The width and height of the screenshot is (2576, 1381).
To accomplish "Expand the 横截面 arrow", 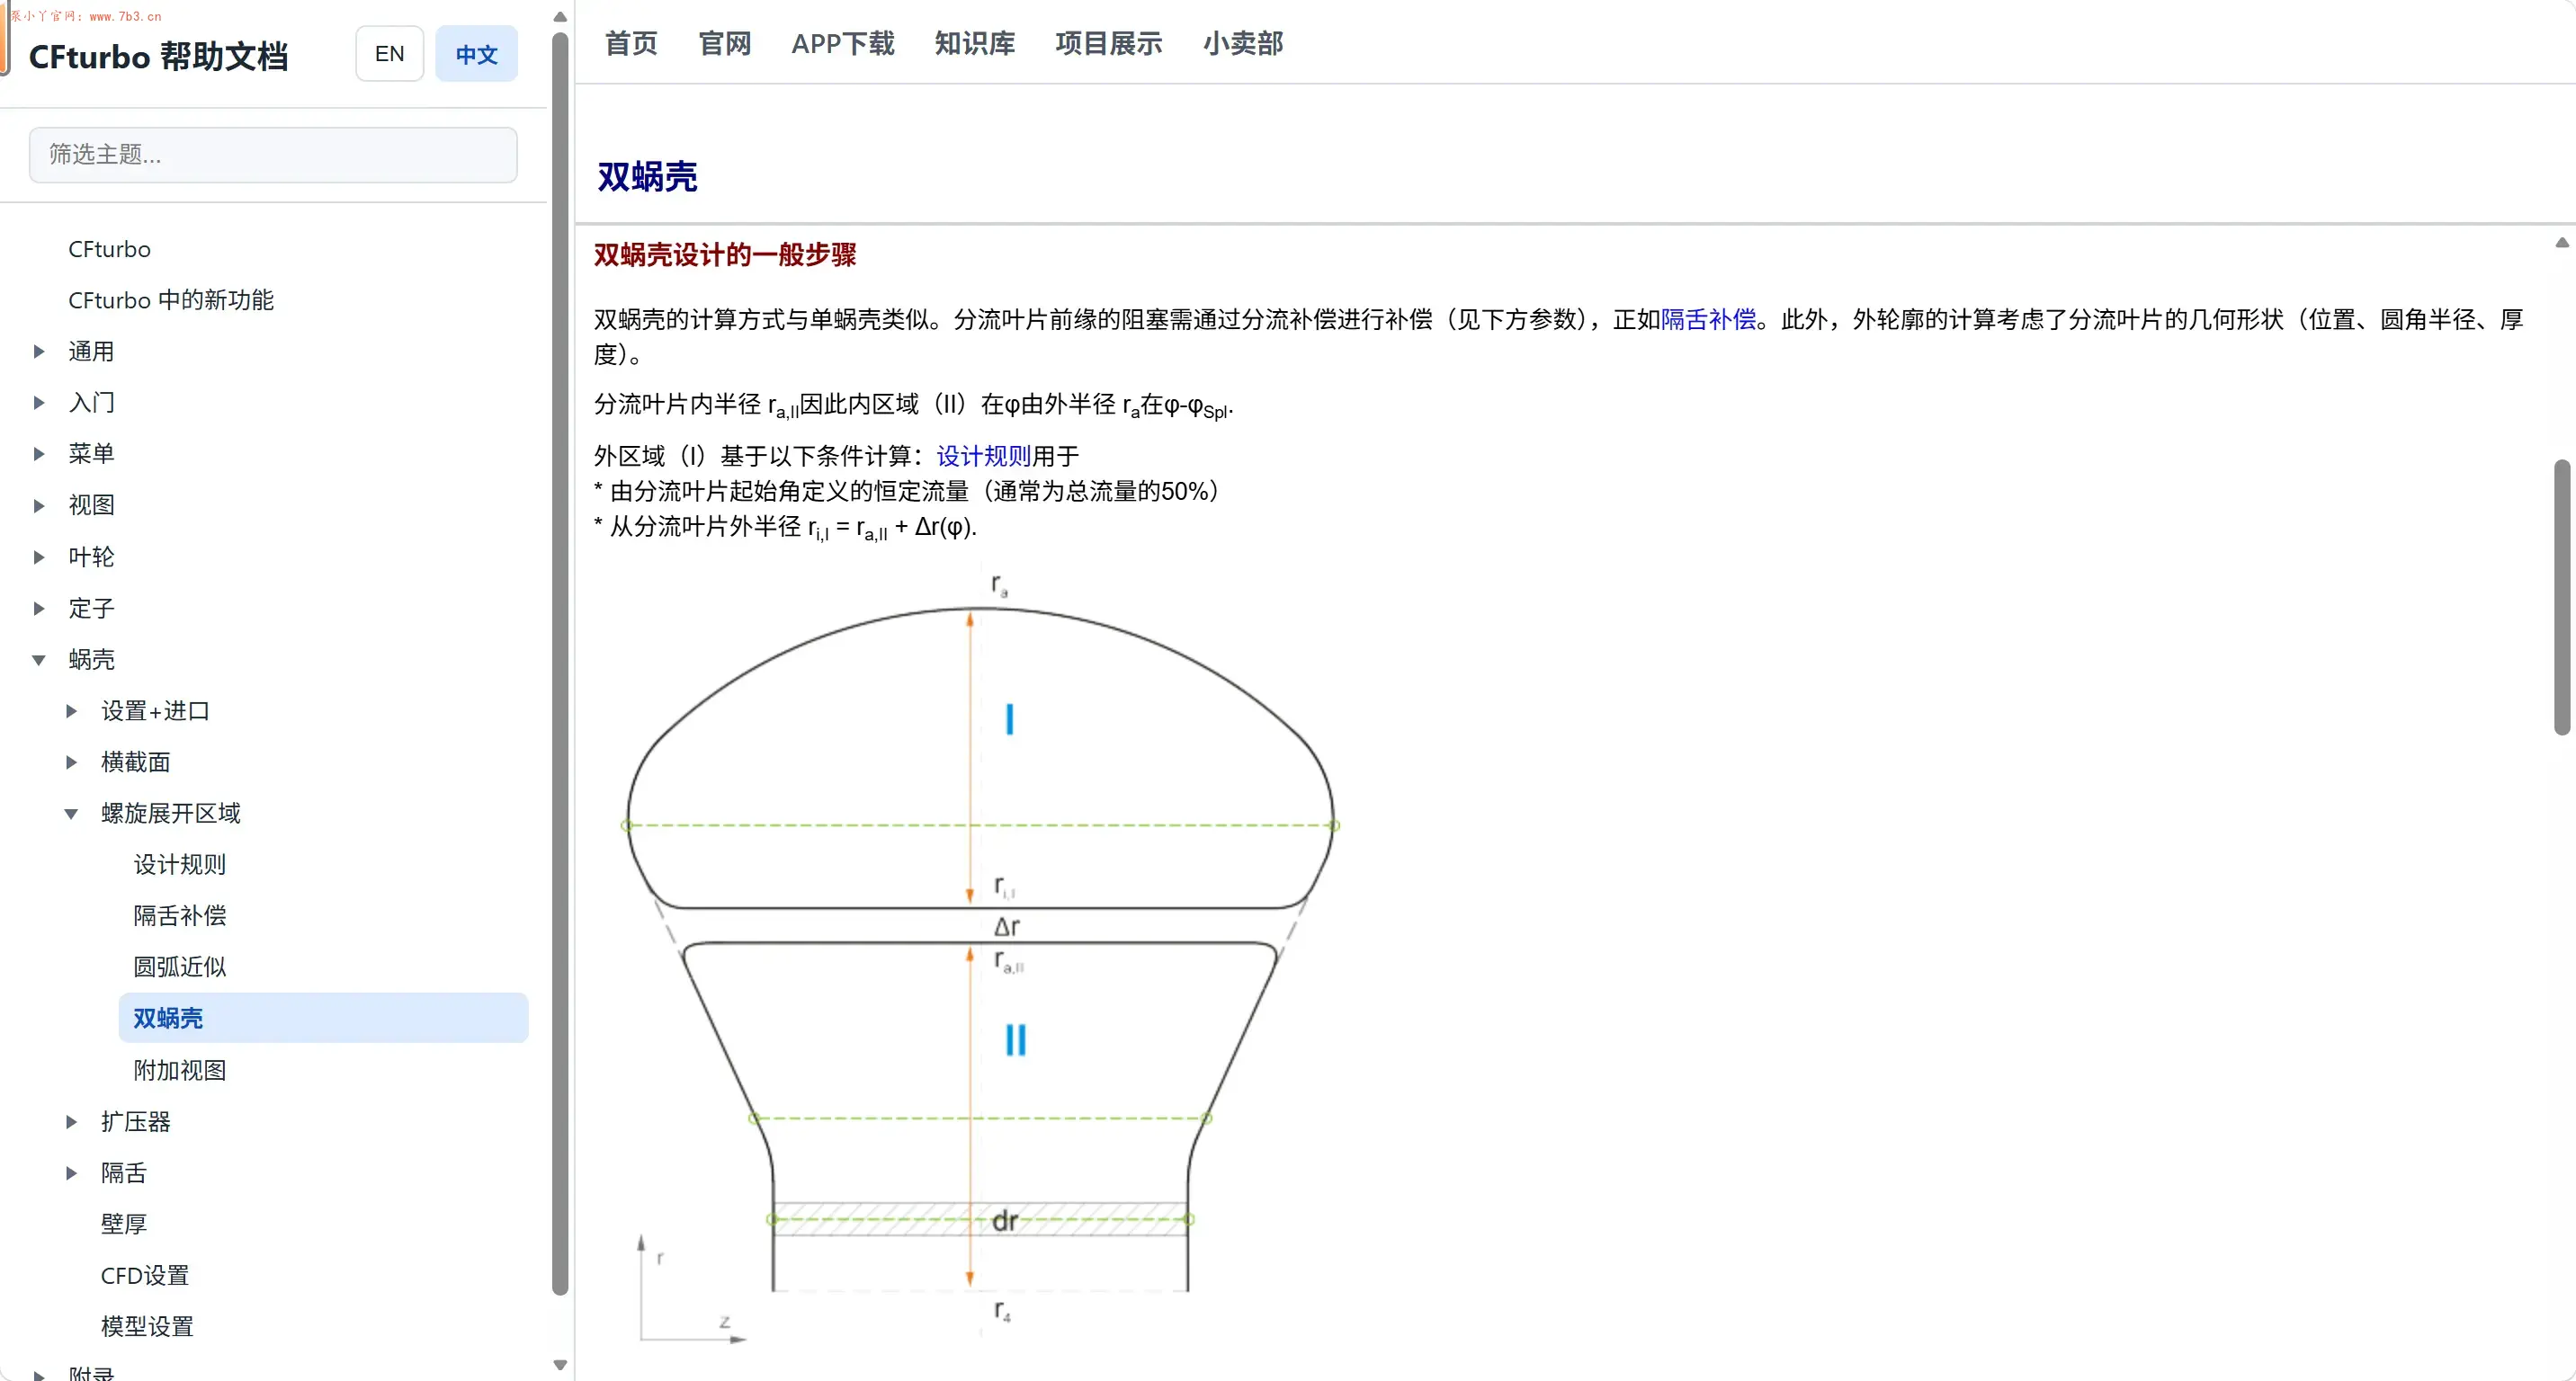I will pos(71,762).
